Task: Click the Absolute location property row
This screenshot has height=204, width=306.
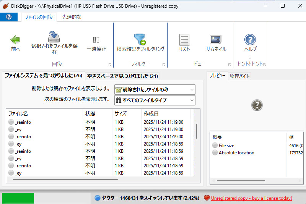Action: point(257,153)
